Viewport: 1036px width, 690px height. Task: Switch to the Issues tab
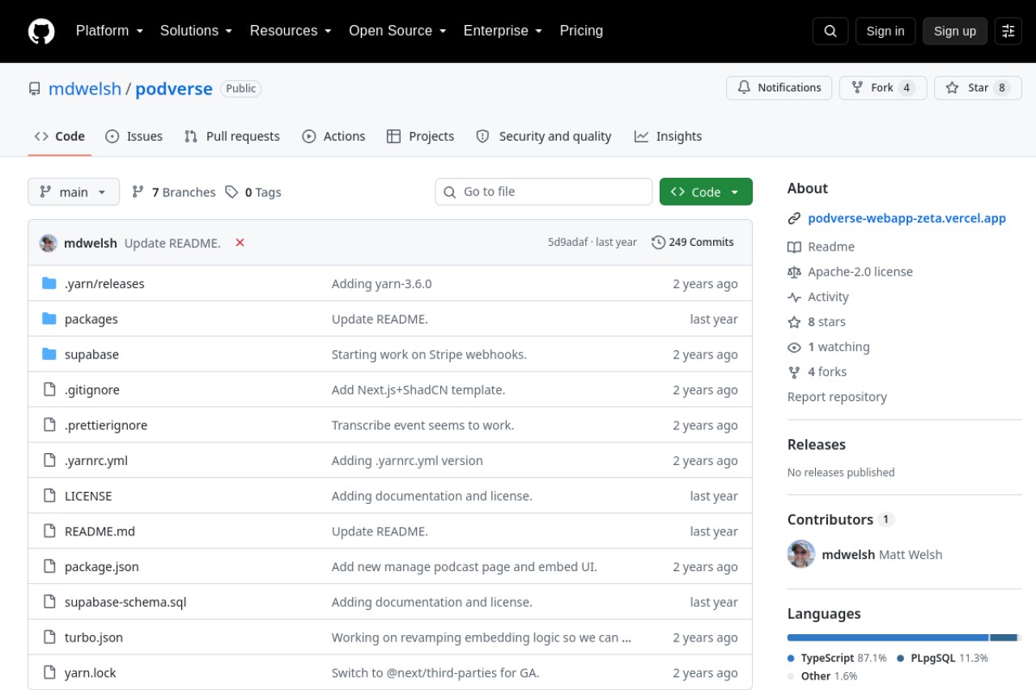[x=134, y=137]
